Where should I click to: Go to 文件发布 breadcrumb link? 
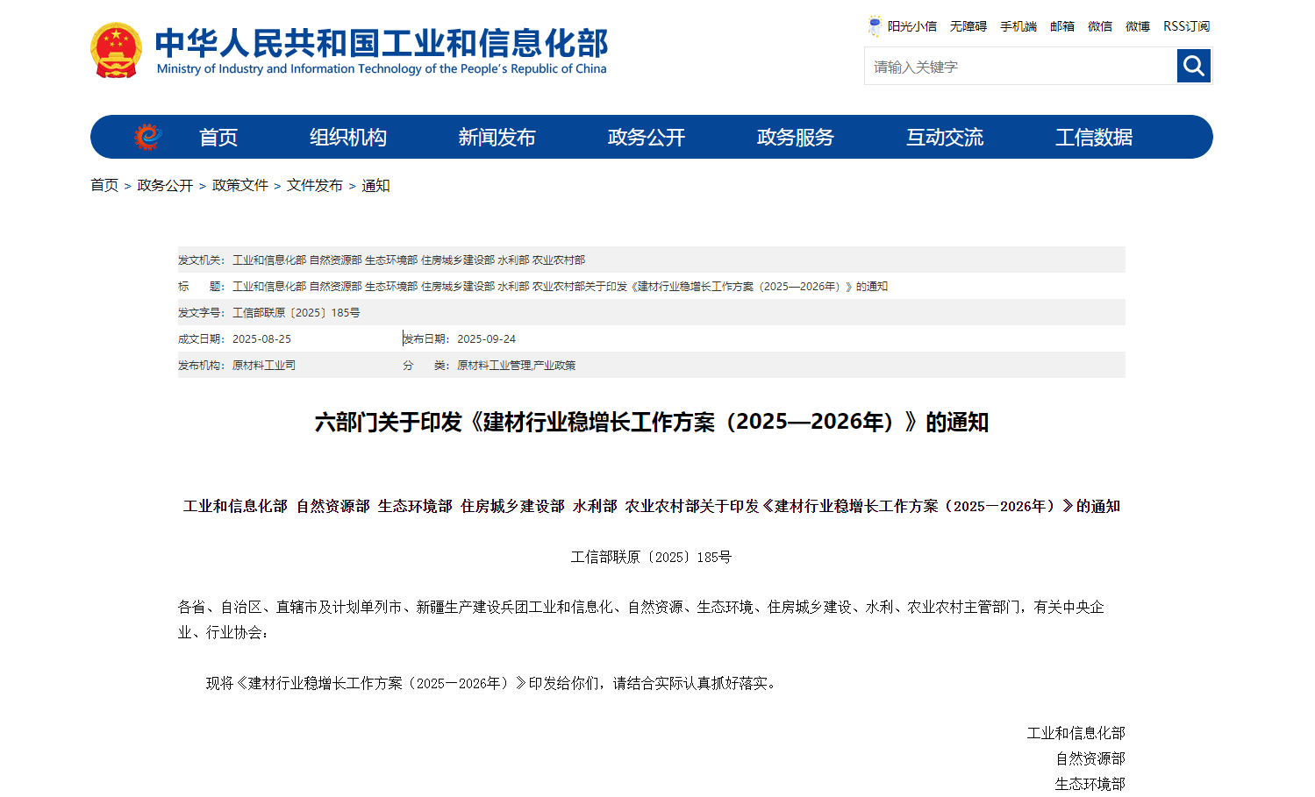314,186
